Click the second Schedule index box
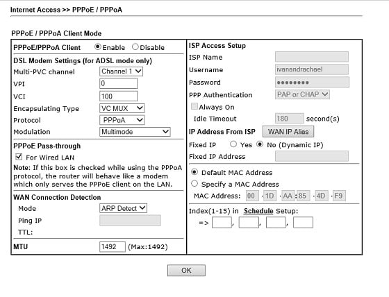389x297 pixels. click(249, 222)
